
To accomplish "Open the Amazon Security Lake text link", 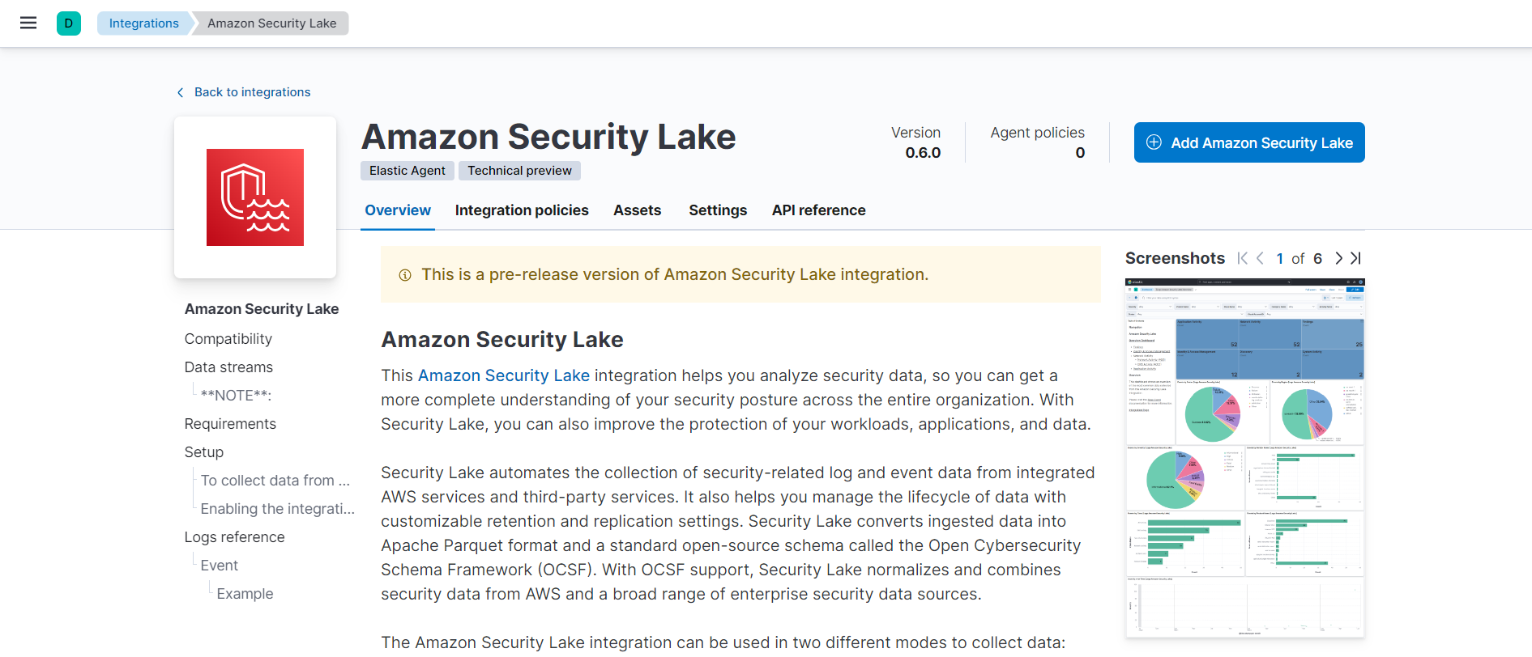I will coord(503,375).
